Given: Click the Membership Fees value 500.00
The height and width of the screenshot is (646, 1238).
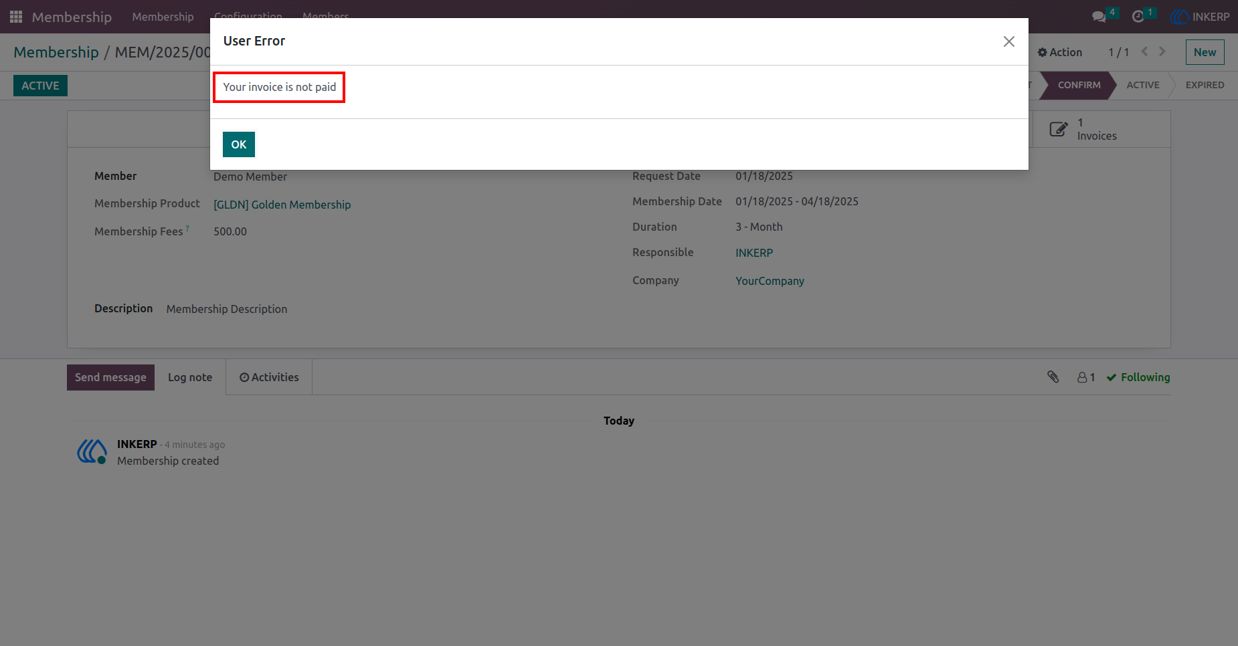Looking at the screenshot, I should 230,231.
